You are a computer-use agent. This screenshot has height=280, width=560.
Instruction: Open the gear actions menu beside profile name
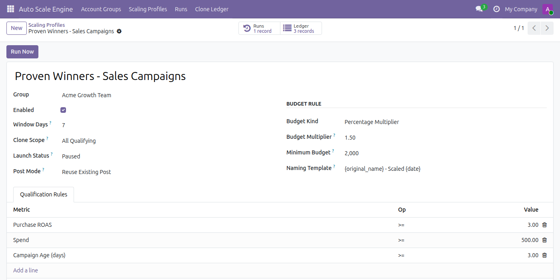[x=119, y=31]
